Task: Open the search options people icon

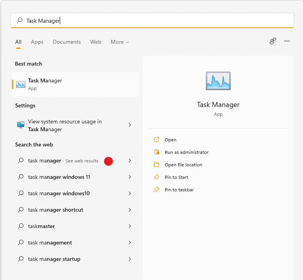Action: point(273,41)
